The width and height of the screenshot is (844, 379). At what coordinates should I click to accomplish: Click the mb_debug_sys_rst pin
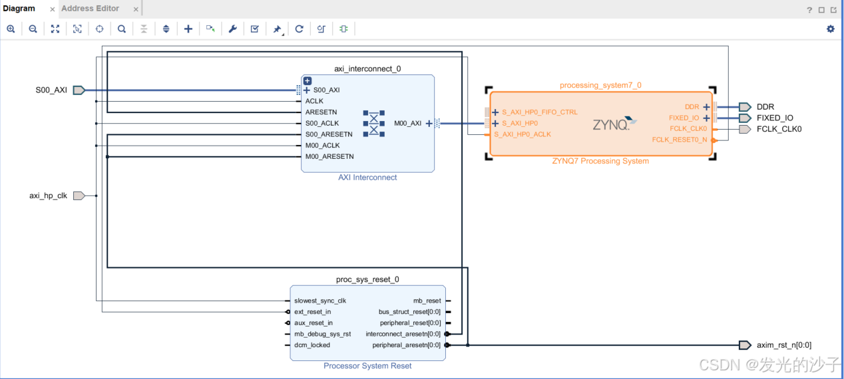(323, 334)
